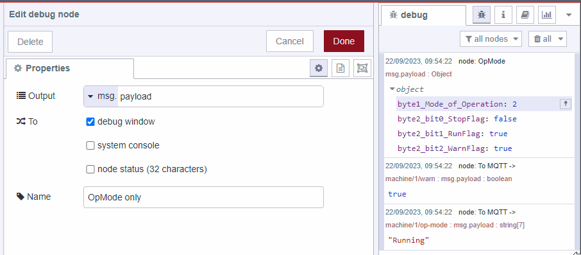Image resolution: width=581 pixels, height=255 pixels.
Task: Collapse the object tree in debug
Action: (392, 89)
